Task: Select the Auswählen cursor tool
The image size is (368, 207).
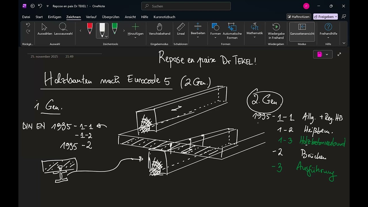Action: [x=45, y=30]
